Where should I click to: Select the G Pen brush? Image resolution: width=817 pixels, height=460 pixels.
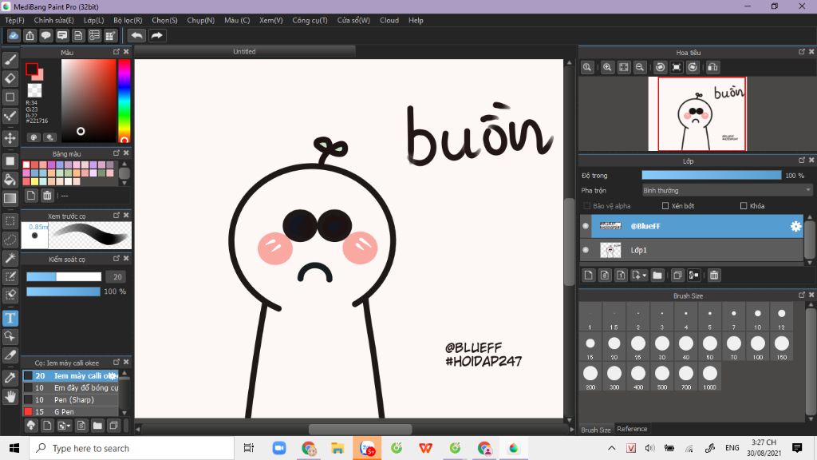pyautogui.click(x=70, y=411)
